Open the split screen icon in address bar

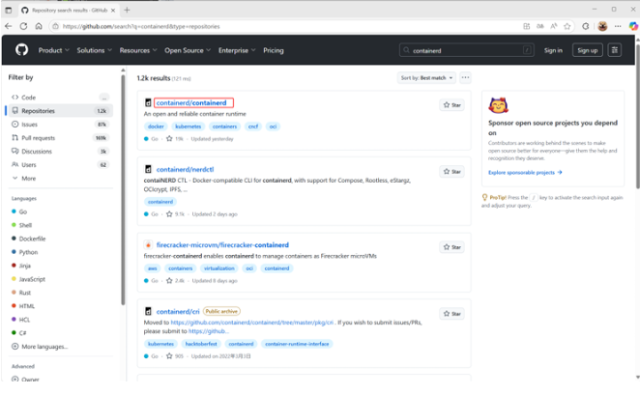[527, 26]
